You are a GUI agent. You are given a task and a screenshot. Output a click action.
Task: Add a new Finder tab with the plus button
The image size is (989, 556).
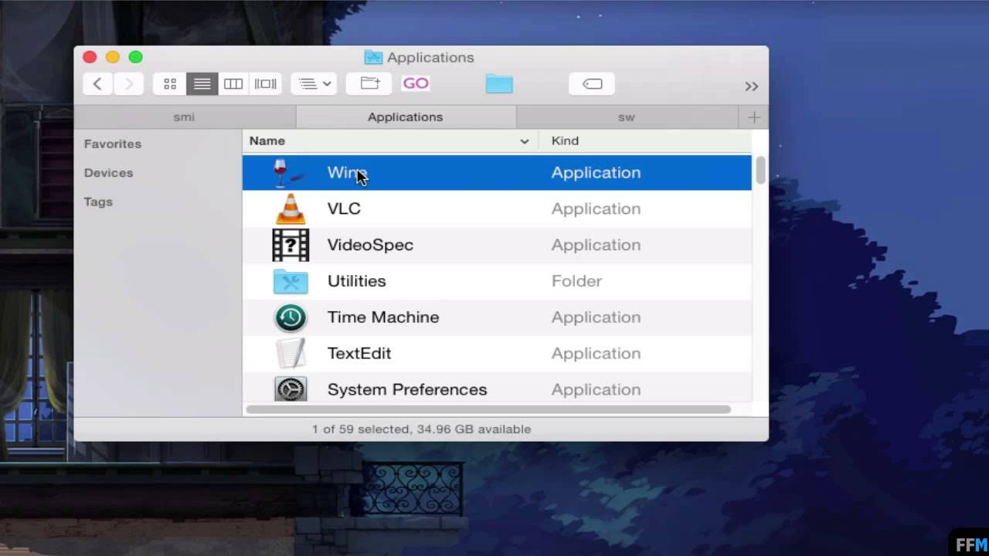coord(753,117)
